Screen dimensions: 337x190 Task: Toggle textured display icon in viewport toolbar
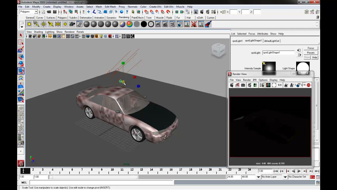[97, 36]
